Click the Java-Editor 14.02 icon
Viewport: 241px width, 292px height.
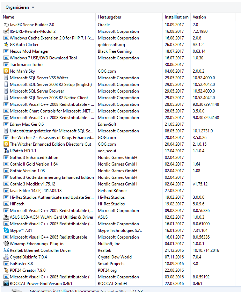(x=6, y=190)
